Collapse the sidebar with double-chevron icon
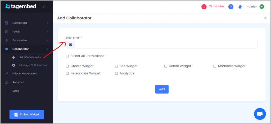 (x=44, y=7)
